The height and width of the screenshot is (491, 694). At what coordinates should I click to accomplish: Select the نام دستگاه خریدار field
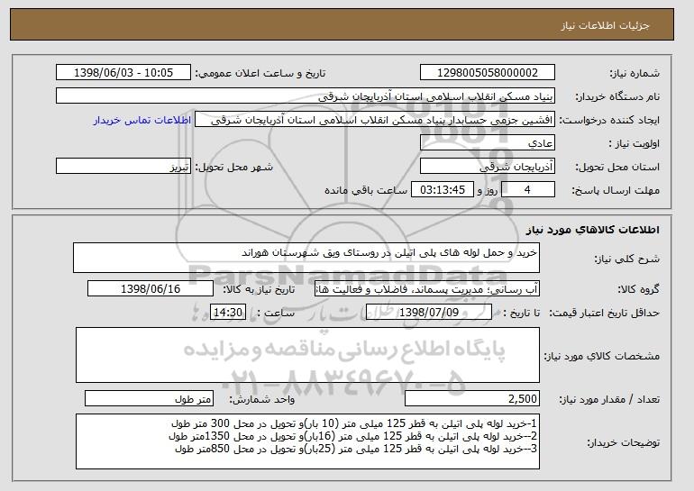tap(306, 96)
